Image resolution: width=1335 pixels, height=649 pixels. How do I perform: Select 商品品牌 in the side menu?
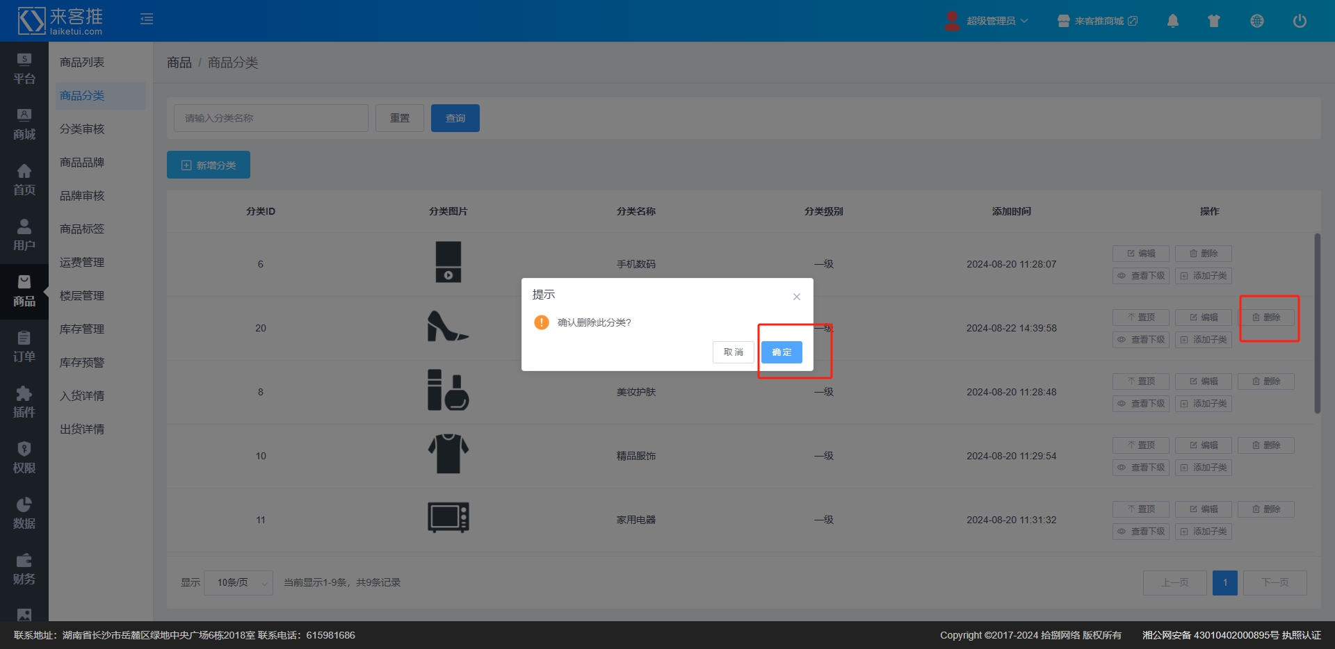point(82,162)
